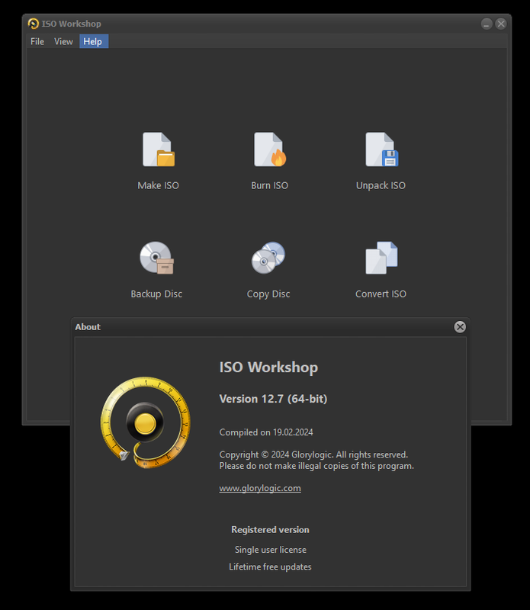Click the highlighted Help menu
This screenshot has width=530, height=610.
[x=94, y=42]
